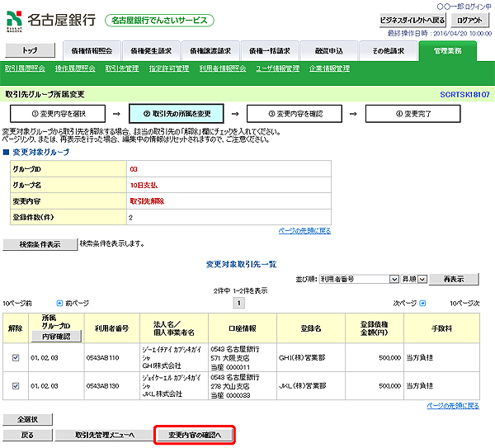Screen dimensions: 495x448
Task: Click ページの先頭に戻る link below group table
Action: 304,231
